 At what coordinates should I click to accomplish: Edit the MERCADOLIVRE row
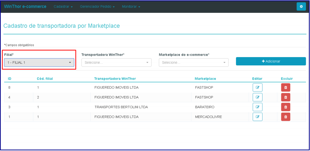tap(258, 117)
